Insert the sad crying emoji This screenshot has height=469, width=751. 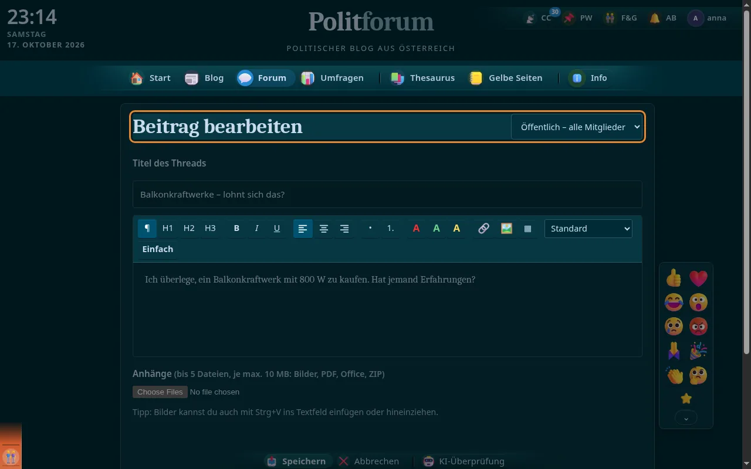(x=674, y=327)
